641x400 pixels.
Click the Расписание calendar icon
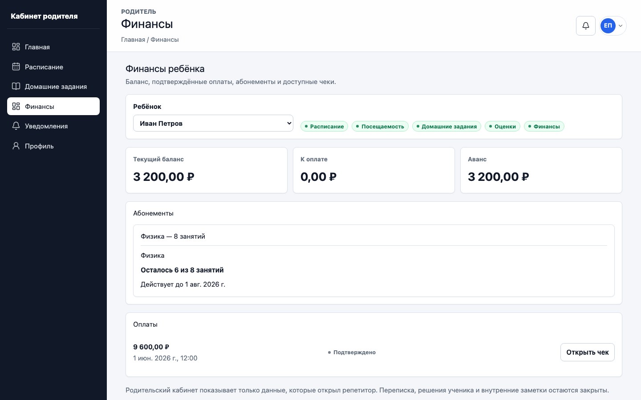click(16, 67)
